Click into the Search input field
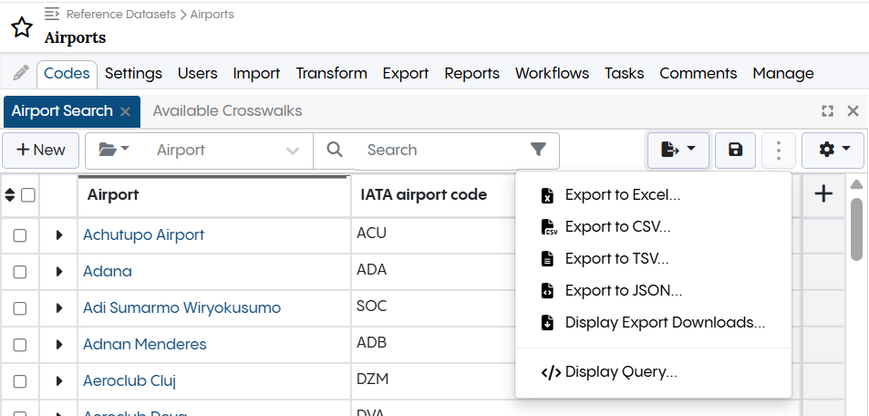This screenshot has width=869, height=416. 438,151
